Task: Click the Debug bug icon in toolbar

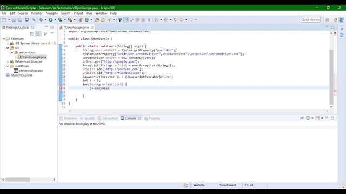Action: click(41, 20)
